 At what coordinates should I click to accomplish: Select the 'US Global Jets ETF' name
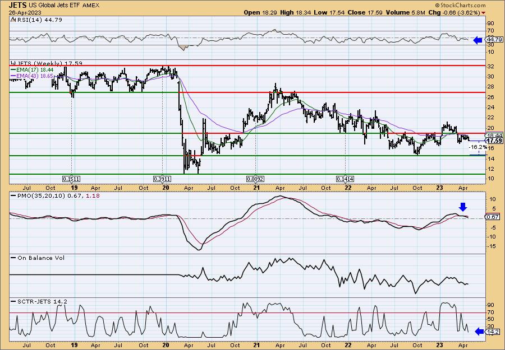54,6
